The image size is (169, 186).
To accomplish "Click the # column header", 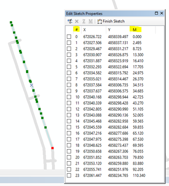I will [77, 29].
